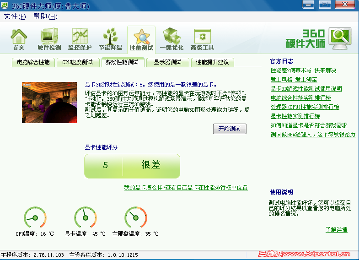Maximize the 360硬件大师 window
The width and height of the screenshot is (359, 260).
pos(325,5)
